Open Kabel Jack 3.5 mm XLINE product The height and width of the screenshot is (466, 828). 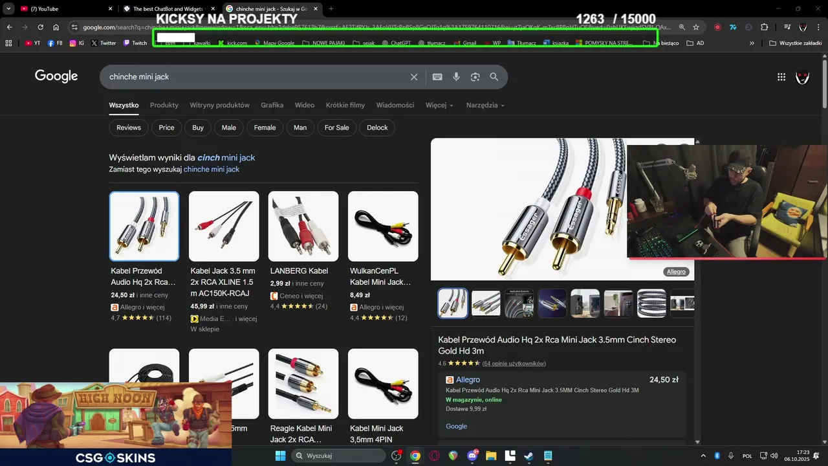pyautogui.click(x=224, y=261)
